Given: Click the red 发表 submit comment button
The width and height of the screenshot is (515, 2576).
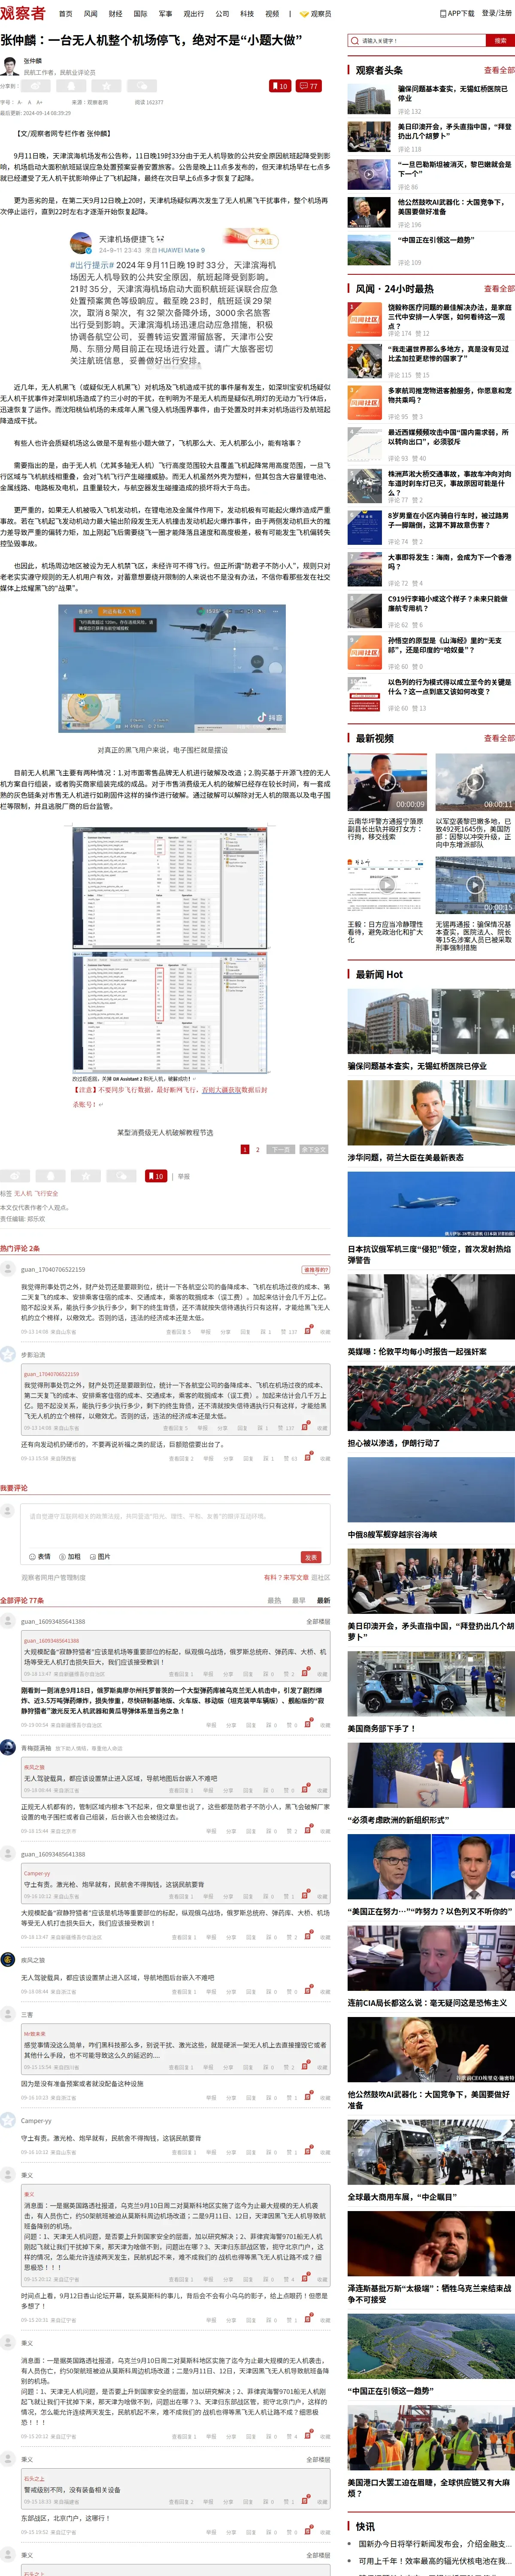Looking at the screenshot, I should [311, 1557].
